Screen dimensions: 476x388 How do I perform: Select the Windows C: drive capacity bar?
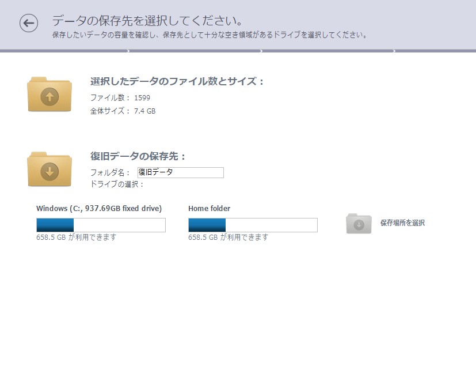pyautogui.click(x=101, y=225)
